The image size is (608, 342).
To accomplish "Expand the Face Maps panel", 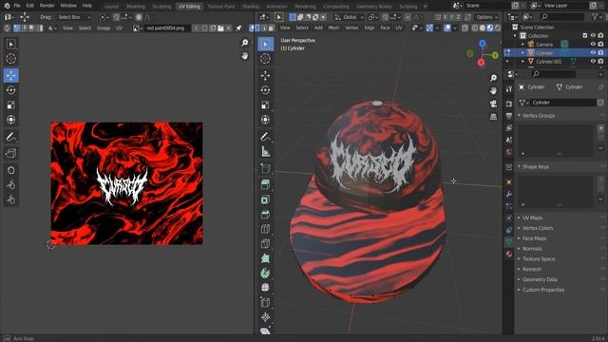I will click(x=534, y=238).
